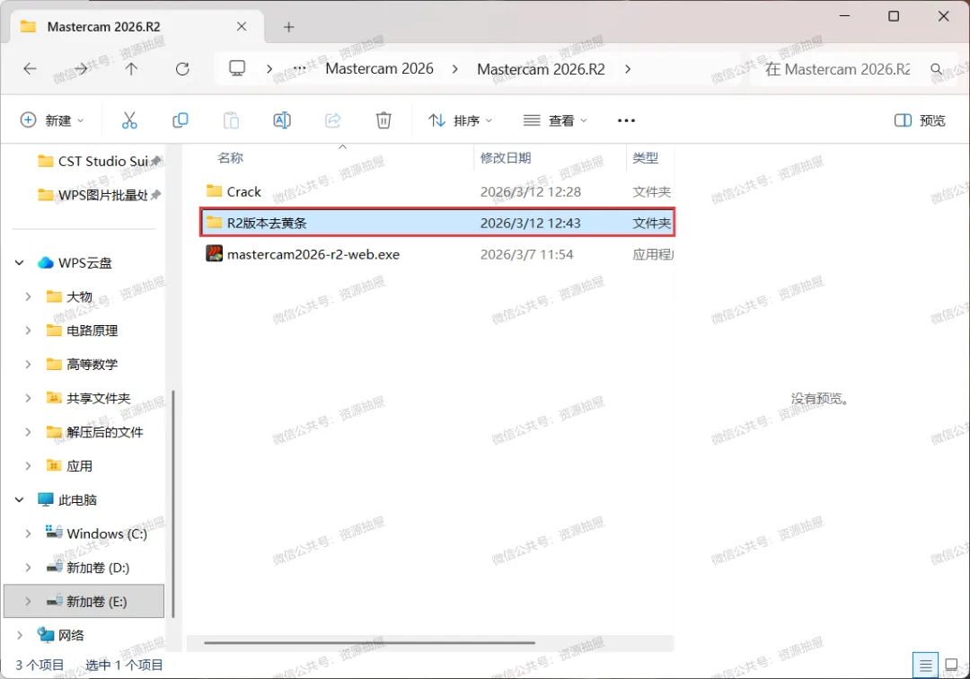970x679 pixels.
Task: Cut the selected item
Action: point(129,120)
